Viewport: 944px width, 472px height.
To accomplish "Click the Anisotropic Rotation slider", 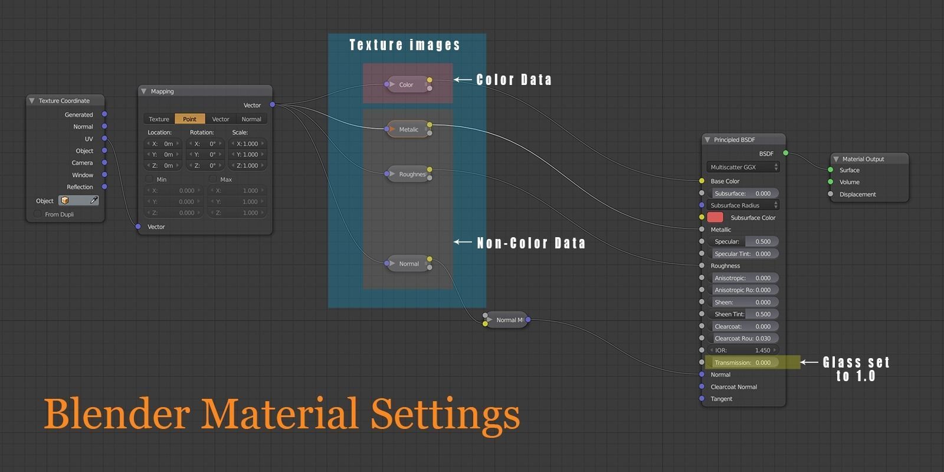I will [x=743, y=290].
